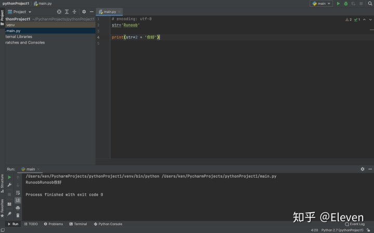This screenshot has width=374, height=233.
Task: Open the warnings count inspection indicator
Action: [x=349, y=20]
